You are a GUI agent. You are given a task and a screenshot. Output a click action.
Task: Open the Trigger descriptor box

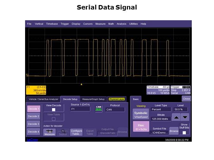tap(181, 90)
